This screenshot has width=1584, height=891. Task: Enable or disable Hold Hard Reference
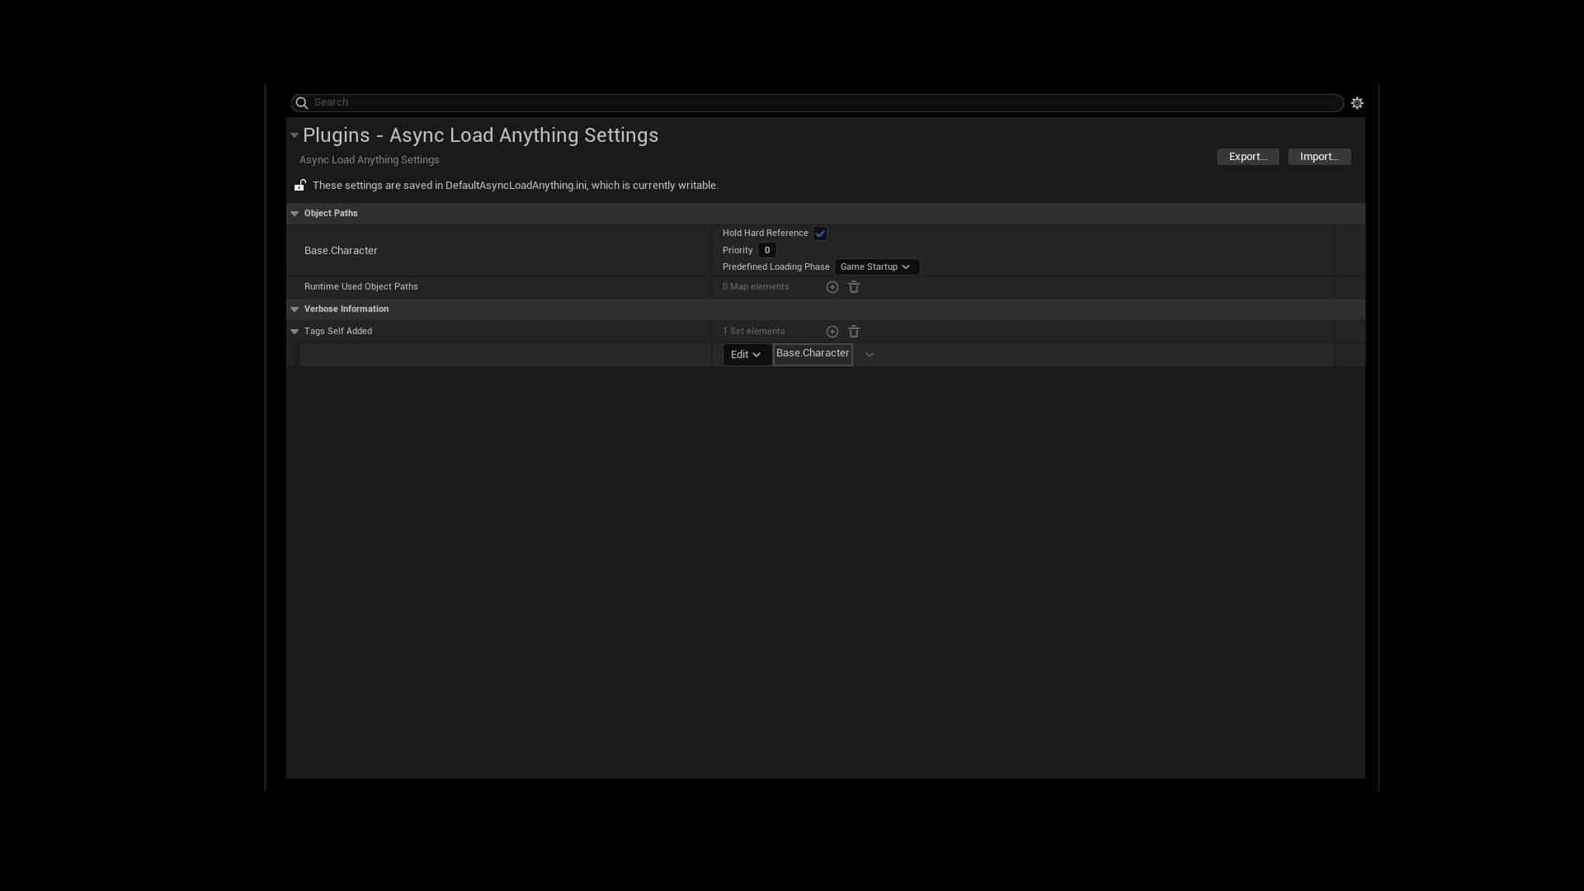[819, 233]
